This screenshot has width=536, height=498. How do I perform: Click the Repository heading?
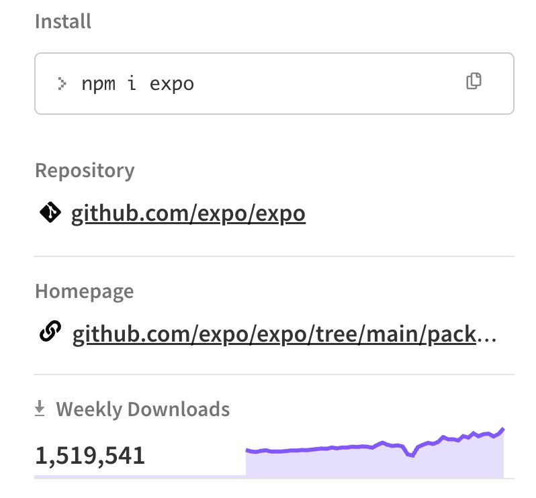pos(85,170)
